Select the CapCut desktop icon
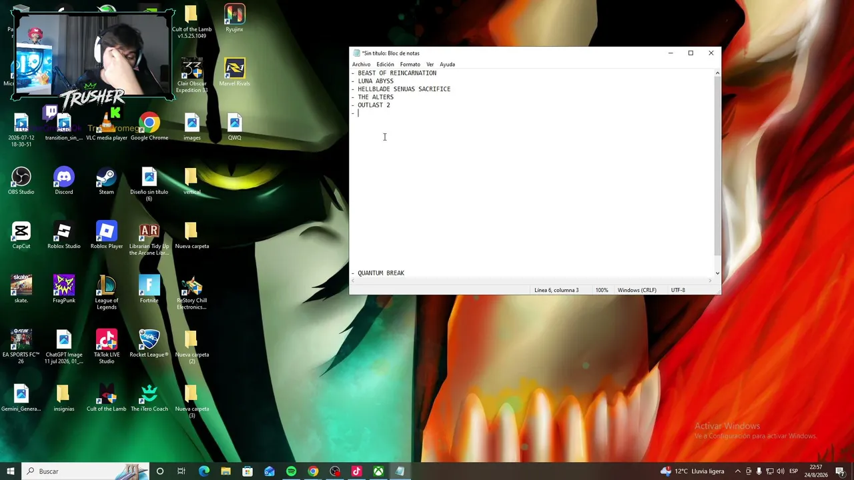This screenshot has height=480, width=854. tap(21, 235)
